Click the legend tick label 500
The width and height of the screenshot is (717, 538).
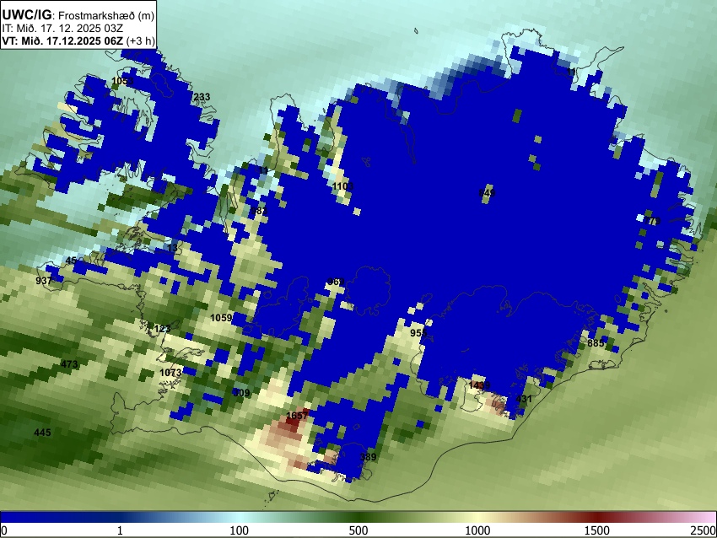click(358, 530)
